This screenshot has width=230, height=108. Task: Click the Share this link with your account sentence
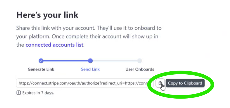pos(56,28)
